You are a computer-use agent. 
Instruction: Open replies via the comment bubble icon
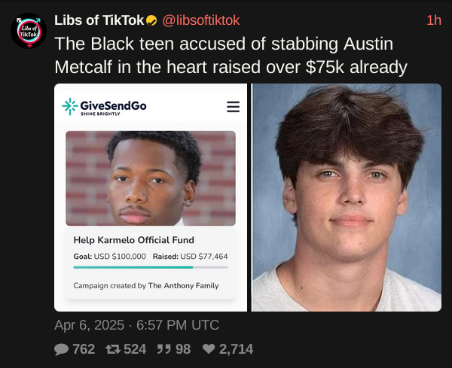coord(61,349)
